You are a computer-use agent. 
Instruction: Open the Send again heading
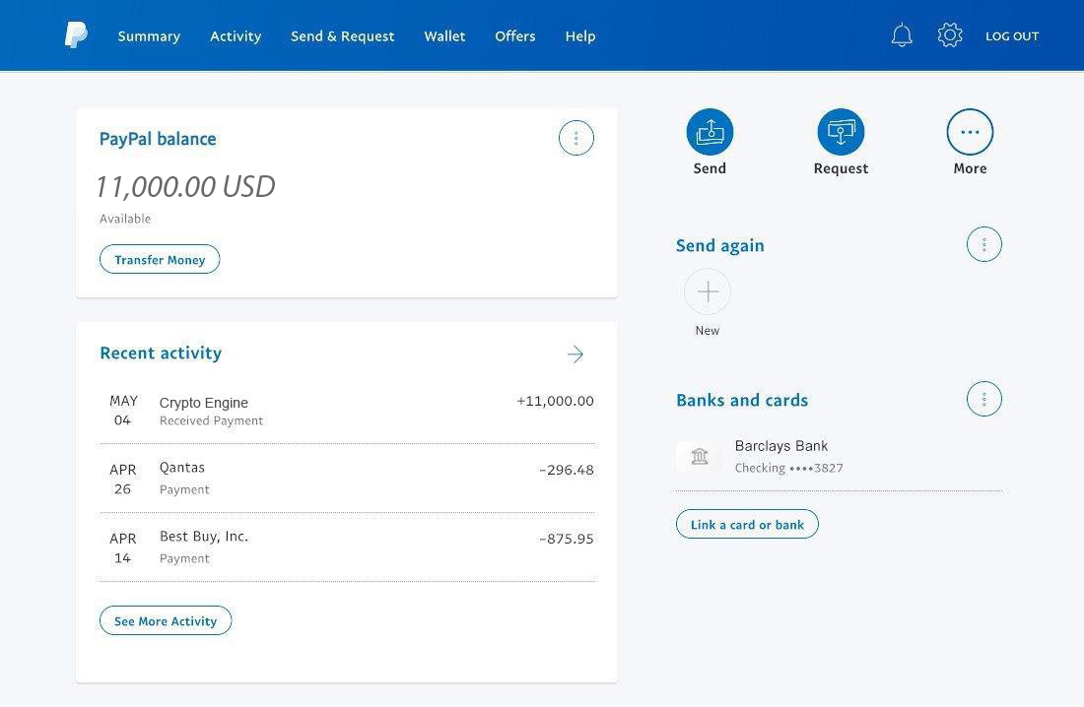click(719, 246)
